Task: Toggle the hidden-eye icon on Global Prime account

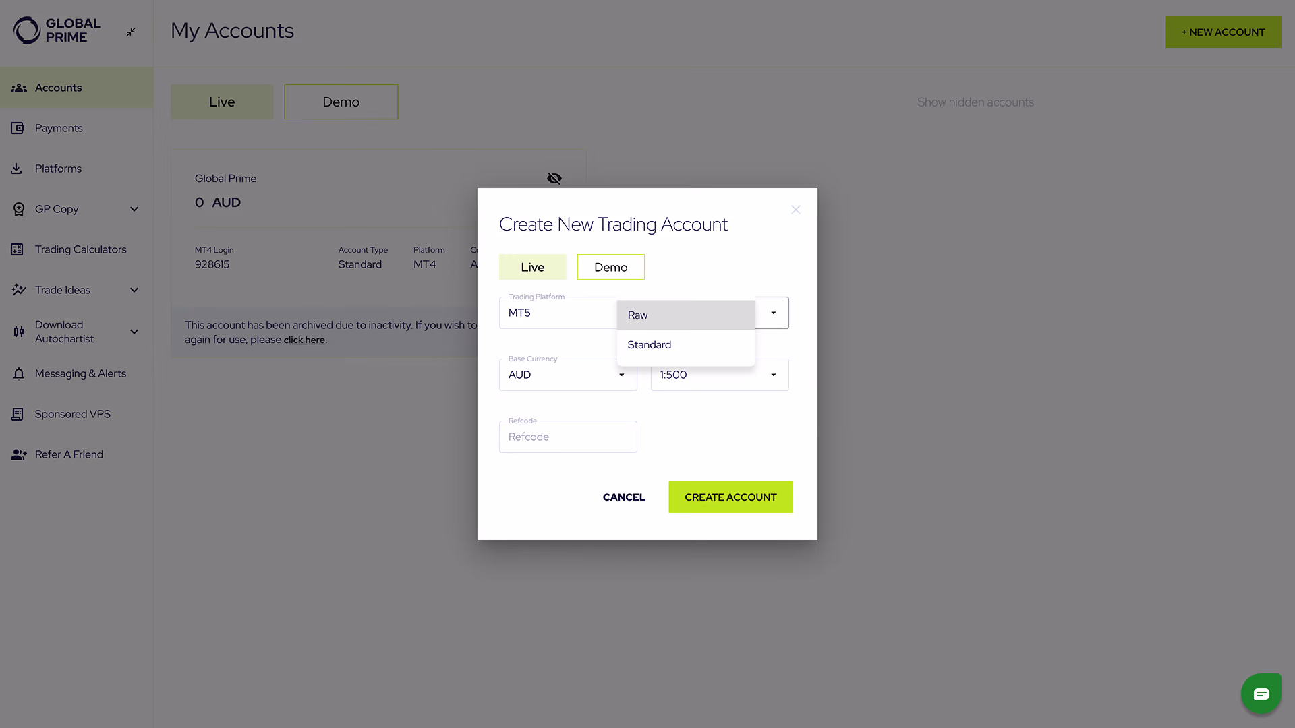Action: 554,179
